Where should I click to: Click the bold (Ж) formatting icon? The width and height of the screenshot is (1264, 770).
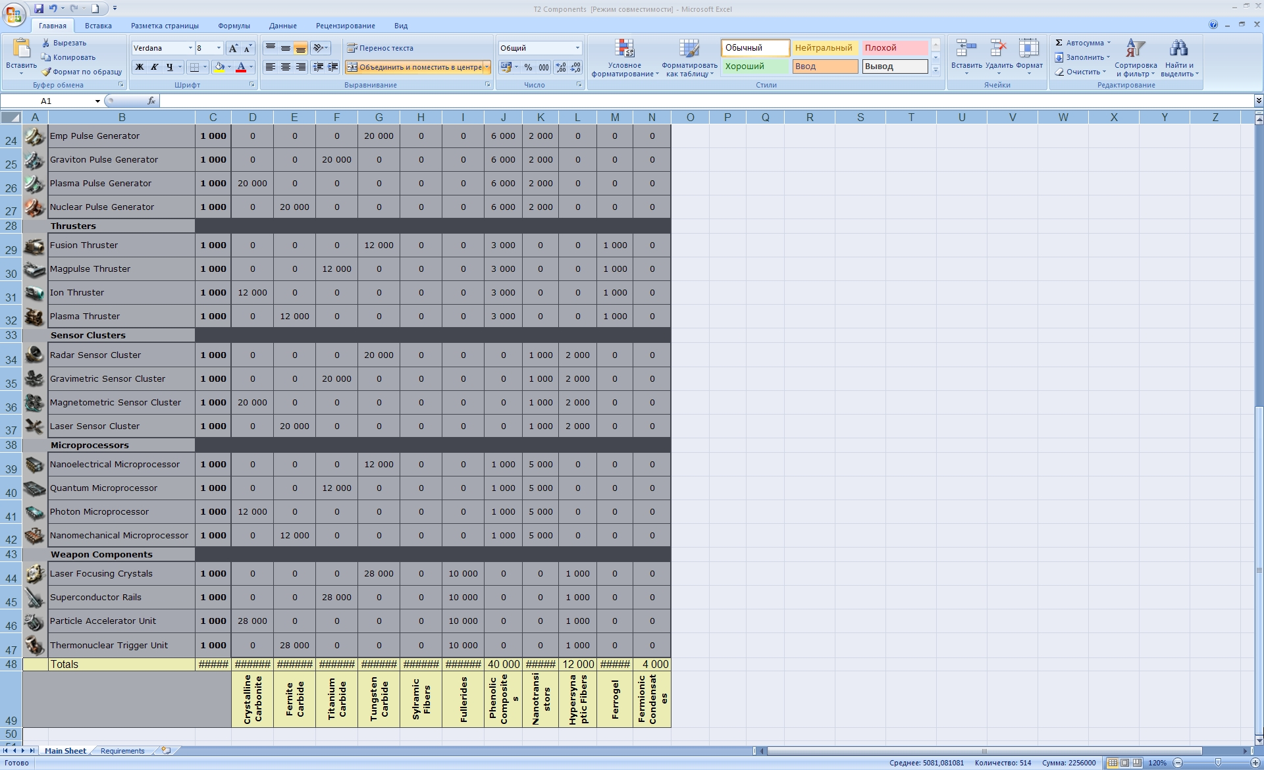click(x=139, y=67)
